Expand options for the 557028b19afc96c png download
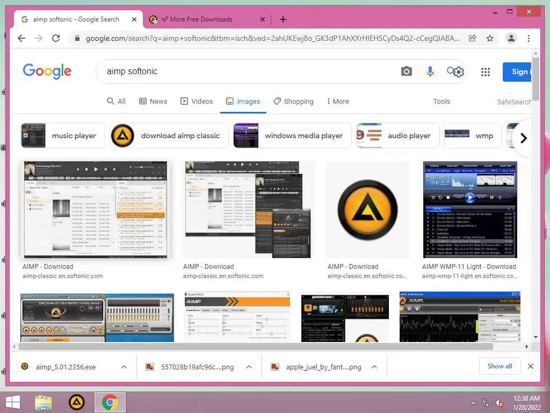 (x=249, y=367)
